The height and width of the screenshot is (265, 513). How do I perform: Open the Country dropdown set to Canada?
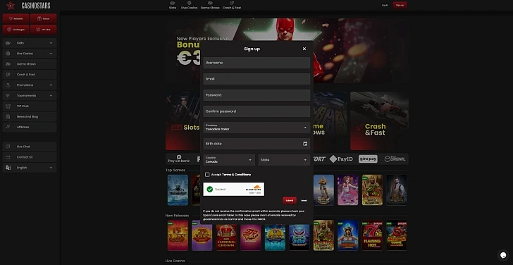(x=229, y=160)
